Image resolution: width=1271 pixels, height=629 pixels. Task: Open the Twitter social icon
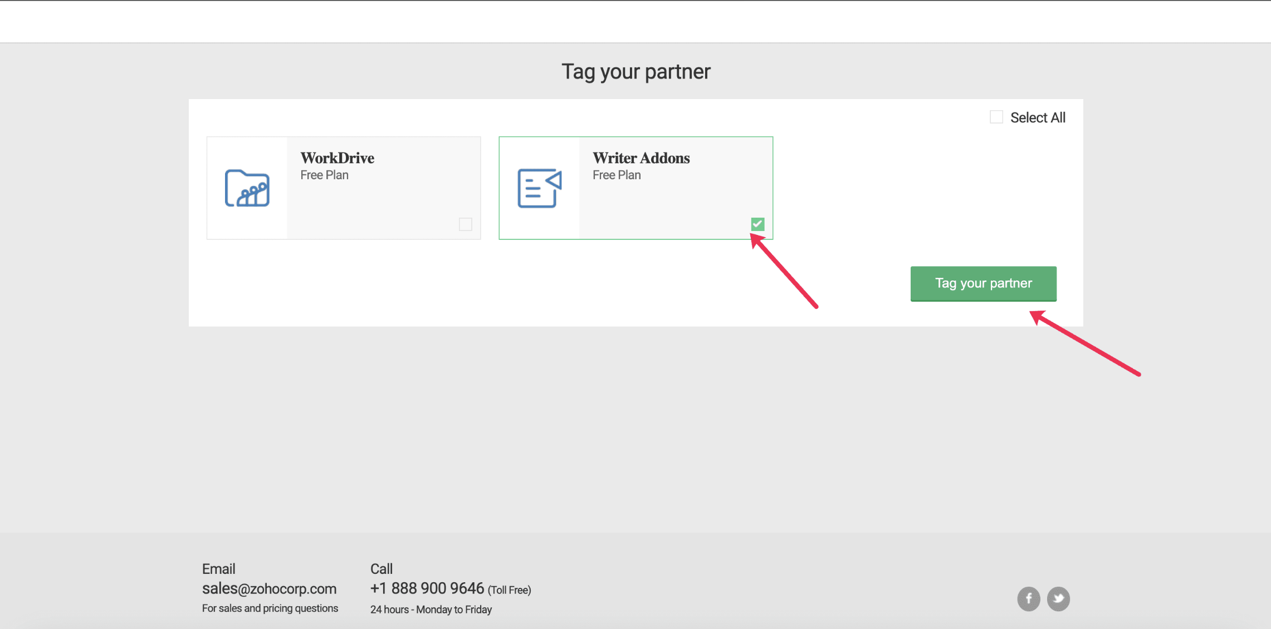point(1058,599)
